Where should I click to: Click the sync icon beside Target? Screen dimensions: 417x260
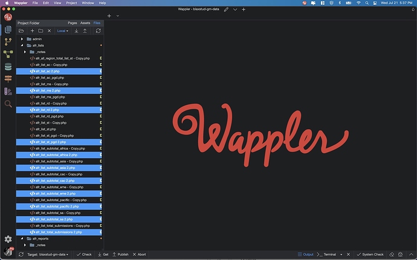[x=21, y=255]
